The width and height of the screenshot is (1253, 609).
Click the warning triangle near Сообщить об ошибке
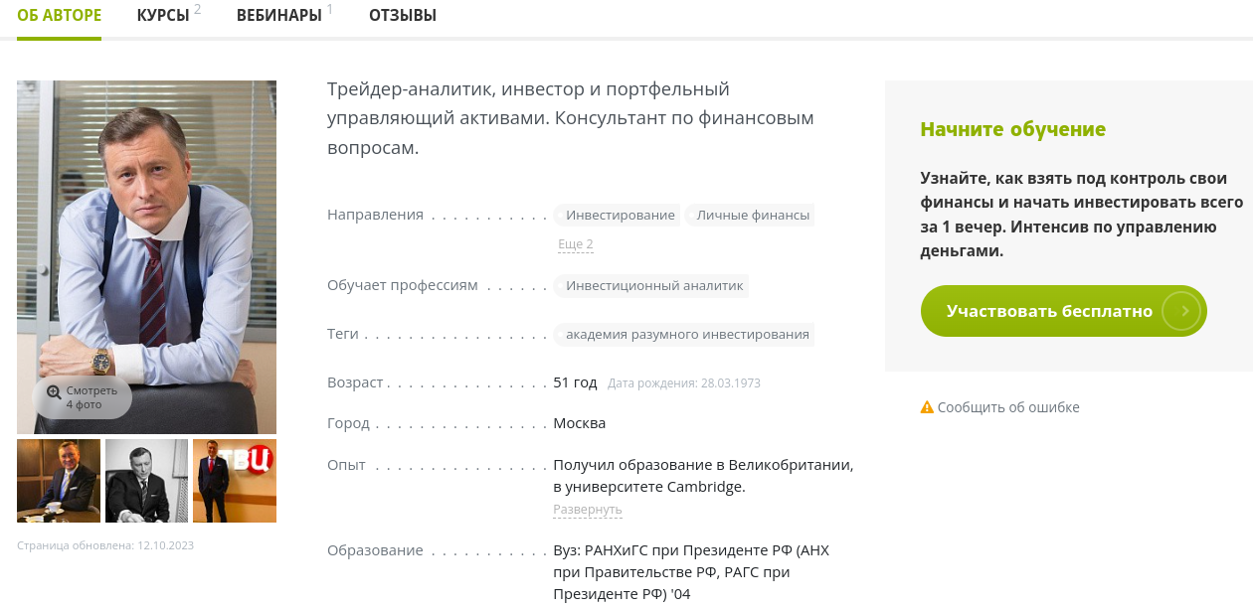927,406
